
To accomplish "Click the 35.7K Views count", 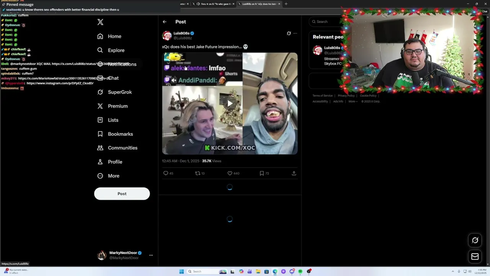I will pos(212,161).
